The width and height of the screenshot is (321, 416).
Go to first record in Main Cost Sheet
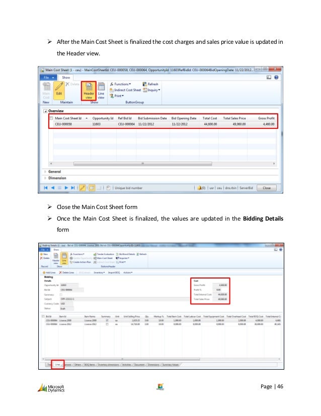click(x=46, y=188)
